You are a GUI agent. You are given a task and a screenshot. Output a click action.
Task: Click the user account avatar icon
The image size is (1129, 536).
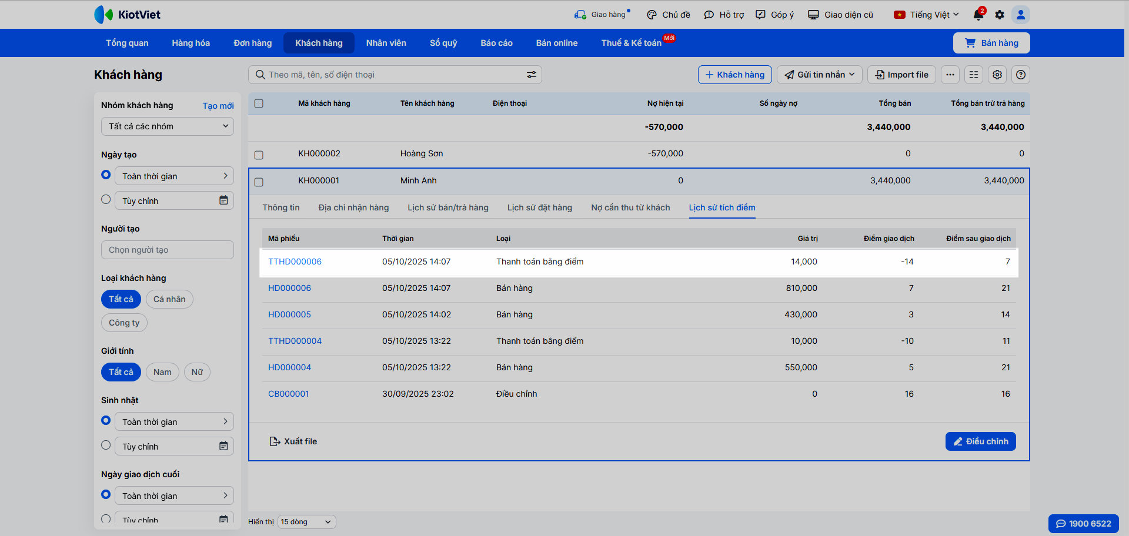point(1020,15)
